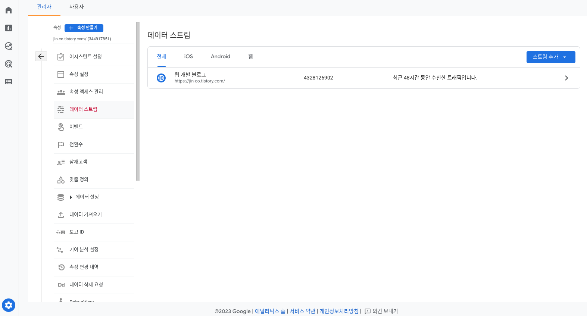Open 애널리틱스 홈 footer link
587x316 pixels.
tap(270, 311)
